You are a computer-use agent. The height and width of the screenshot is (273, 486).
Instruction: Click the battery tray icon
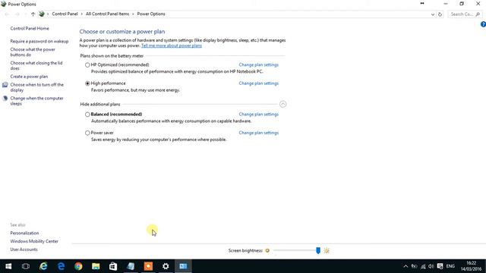[414, 266]
